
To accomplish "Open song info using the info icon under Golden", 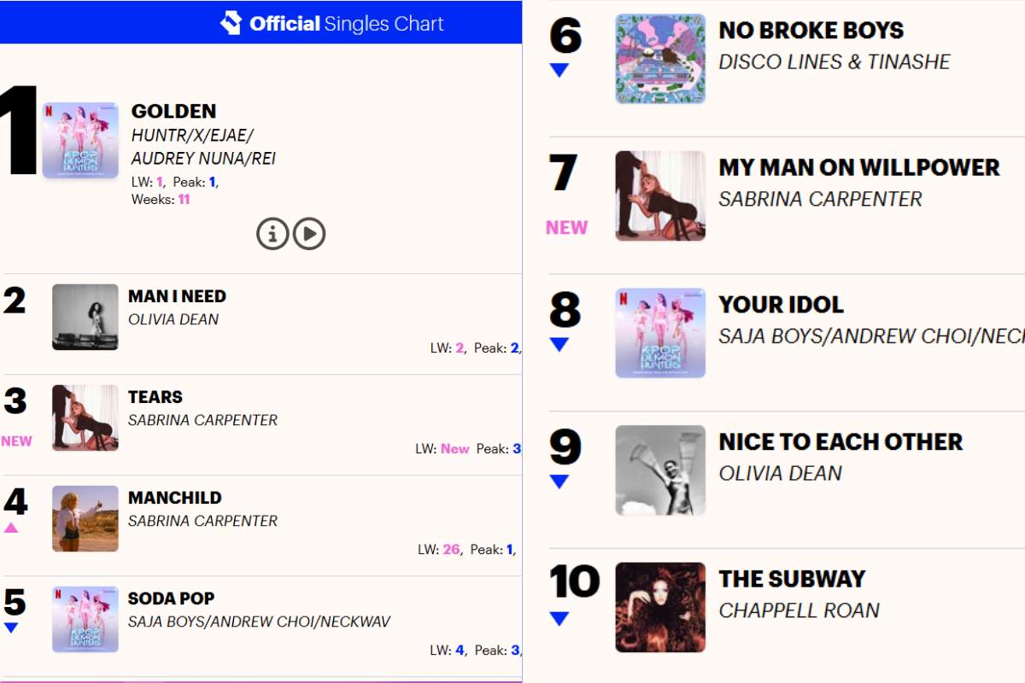I will (272, 232).
